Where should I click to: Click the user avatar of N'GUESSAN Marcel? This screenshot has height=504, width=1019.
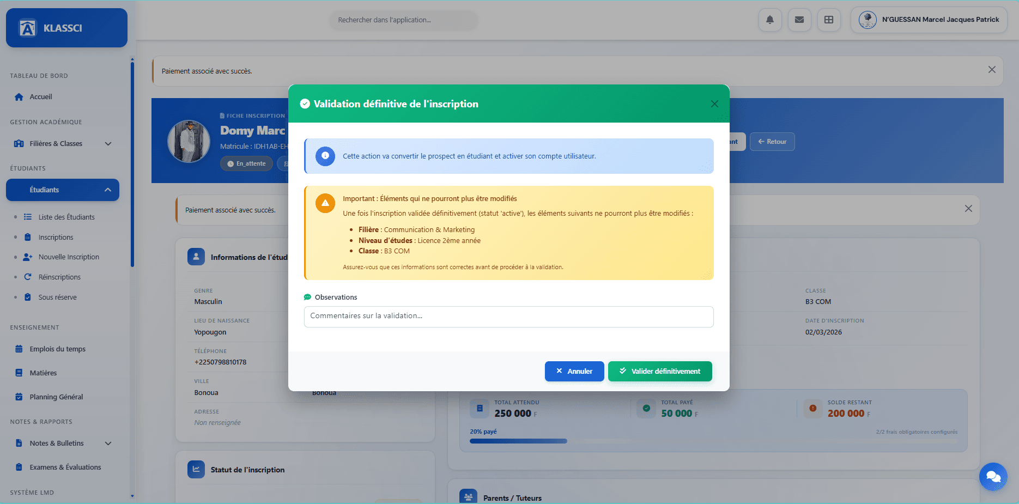(868, 20)
